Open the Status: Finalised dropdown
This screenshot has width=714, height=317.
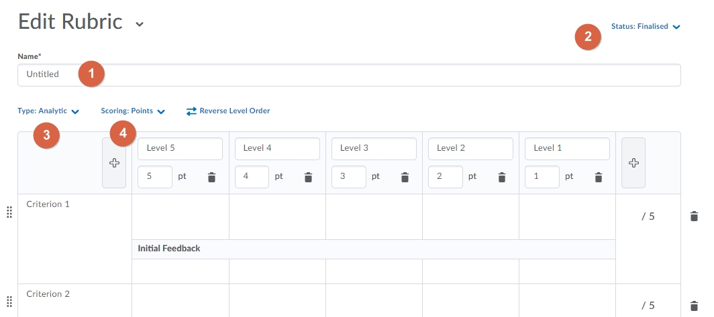(x=646, y=26)
